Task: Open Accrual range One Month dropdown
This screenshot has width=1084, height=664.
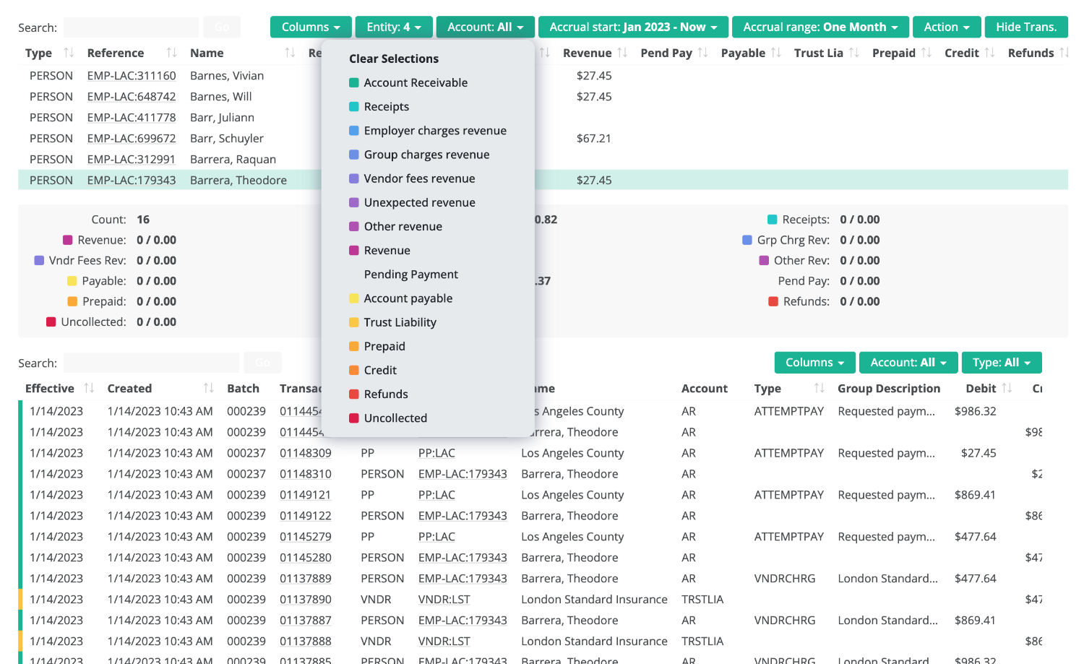Action: click(x=821, y=27)
